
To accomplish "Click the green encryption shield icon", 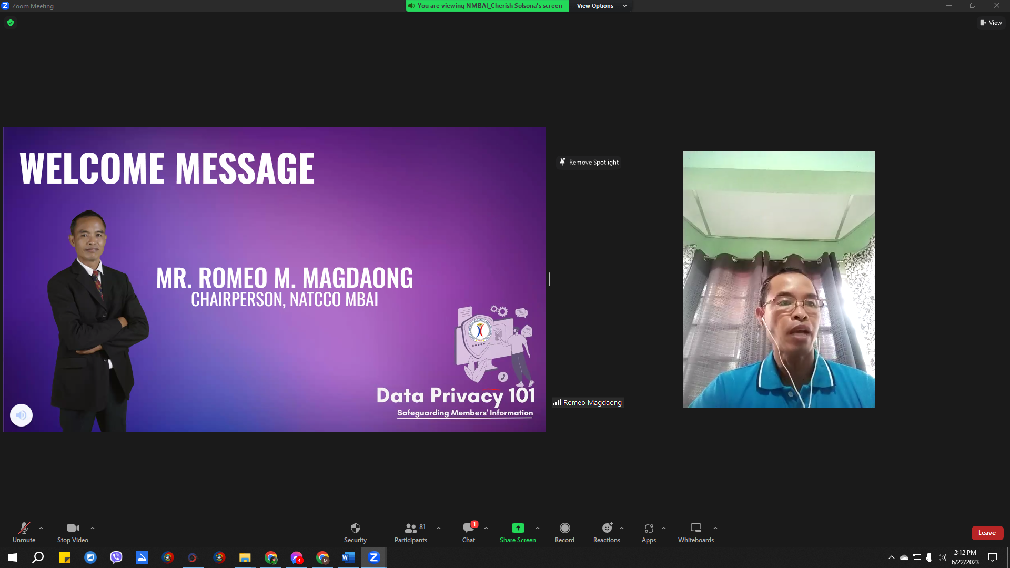I will [11, 23].
